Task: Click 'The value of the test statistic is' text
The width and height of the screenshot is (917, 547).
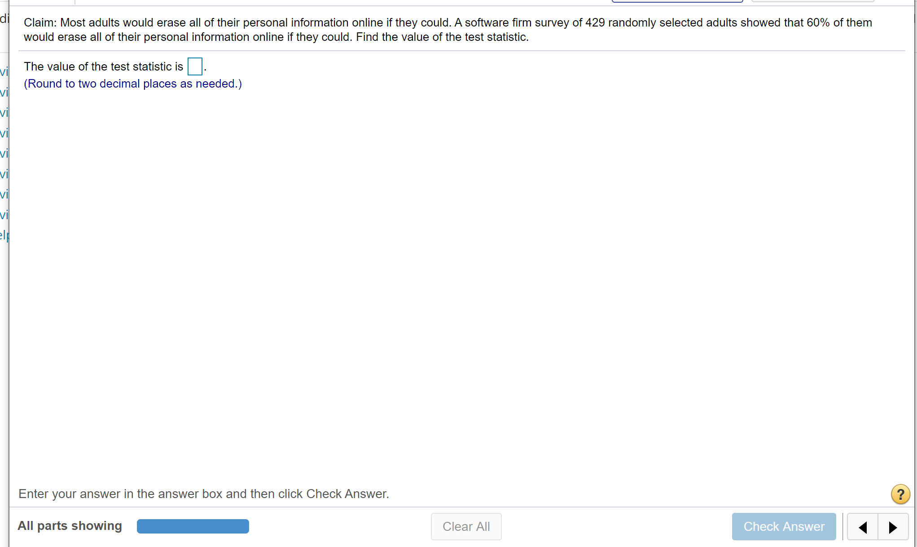Action: pos(103,66)
